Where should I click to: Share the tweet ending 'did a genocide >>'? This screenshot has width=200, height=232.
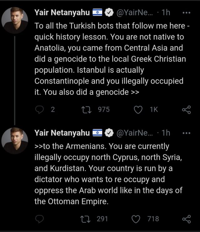186,109
